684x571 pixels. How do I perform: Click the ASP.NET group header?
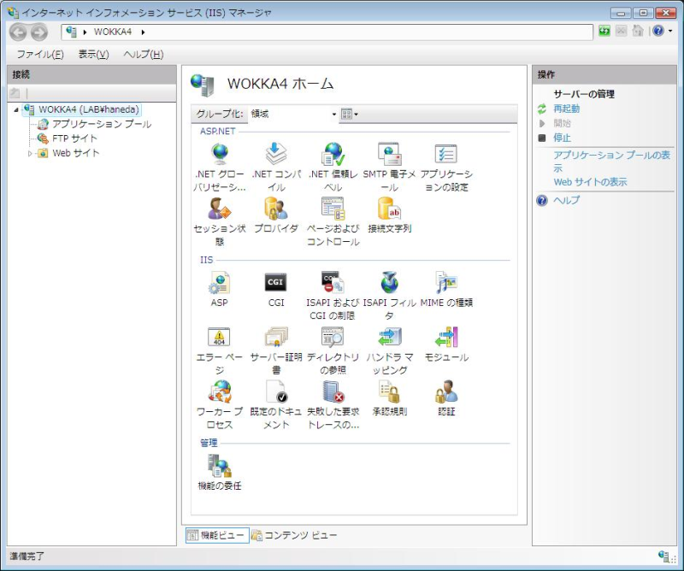218,132
